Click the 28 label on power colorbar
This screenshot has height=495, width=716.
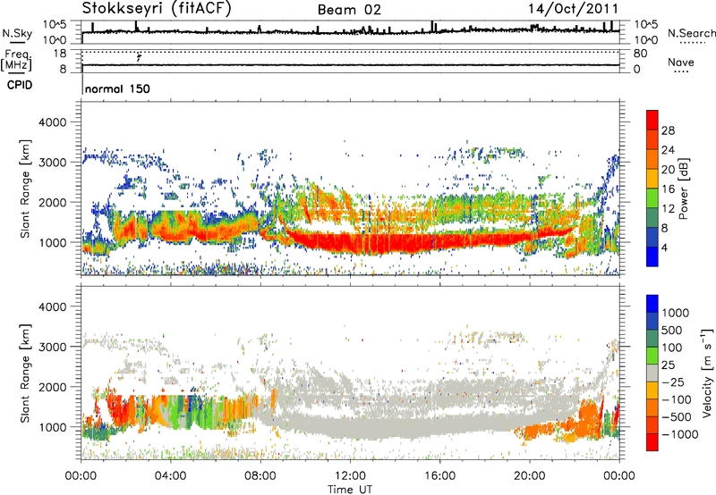tap(668, 130)
